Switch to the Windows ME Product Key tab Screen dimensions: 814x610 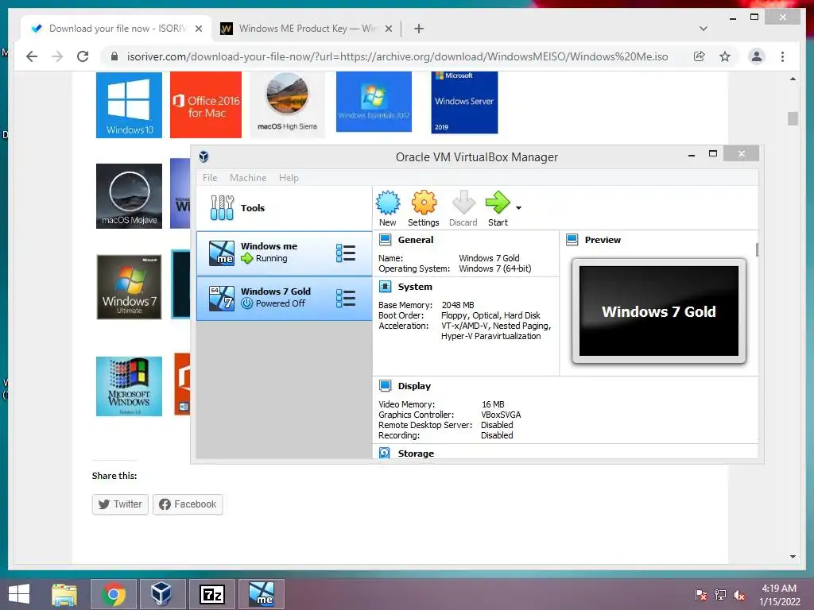(306, 29)
